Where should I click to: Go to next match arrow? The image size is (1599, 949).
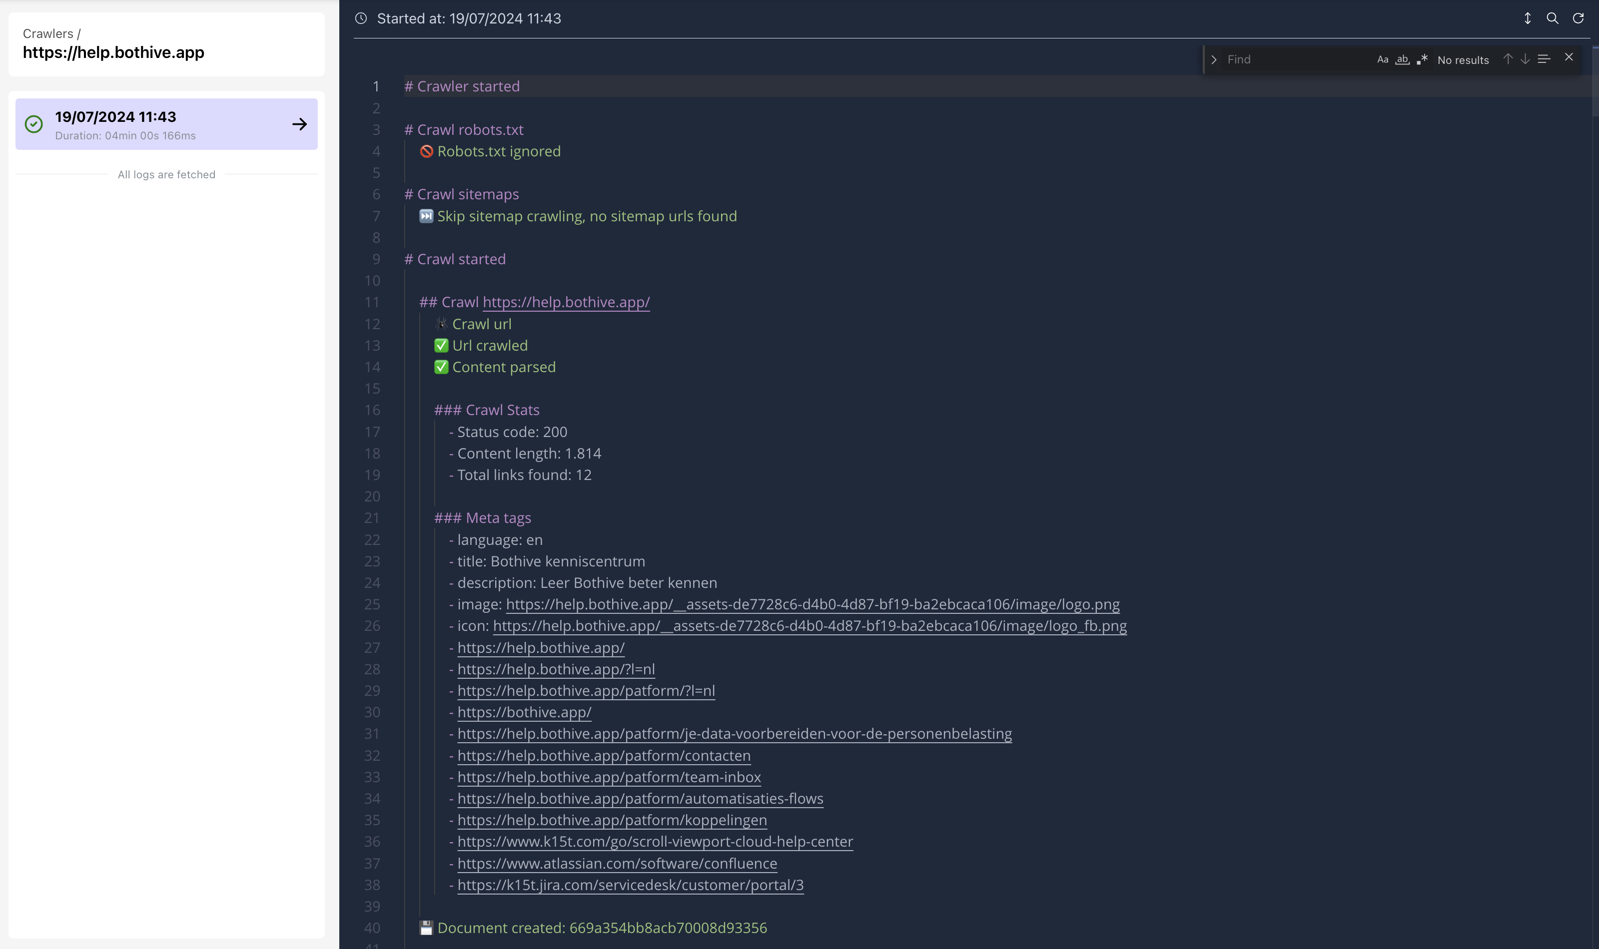tap(1525, 59)
